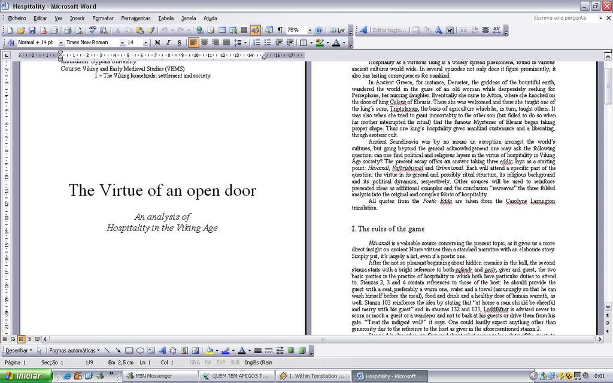The width and height of the screenshot is (613, 383).
Task: Open the 3-D Style button
Action: [x=302, y=351]
